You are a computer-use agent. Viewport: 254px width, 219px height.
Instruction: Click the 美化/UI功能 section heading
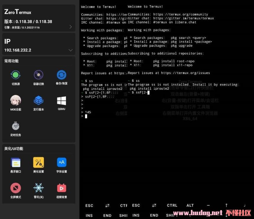(x=14, y=149)
